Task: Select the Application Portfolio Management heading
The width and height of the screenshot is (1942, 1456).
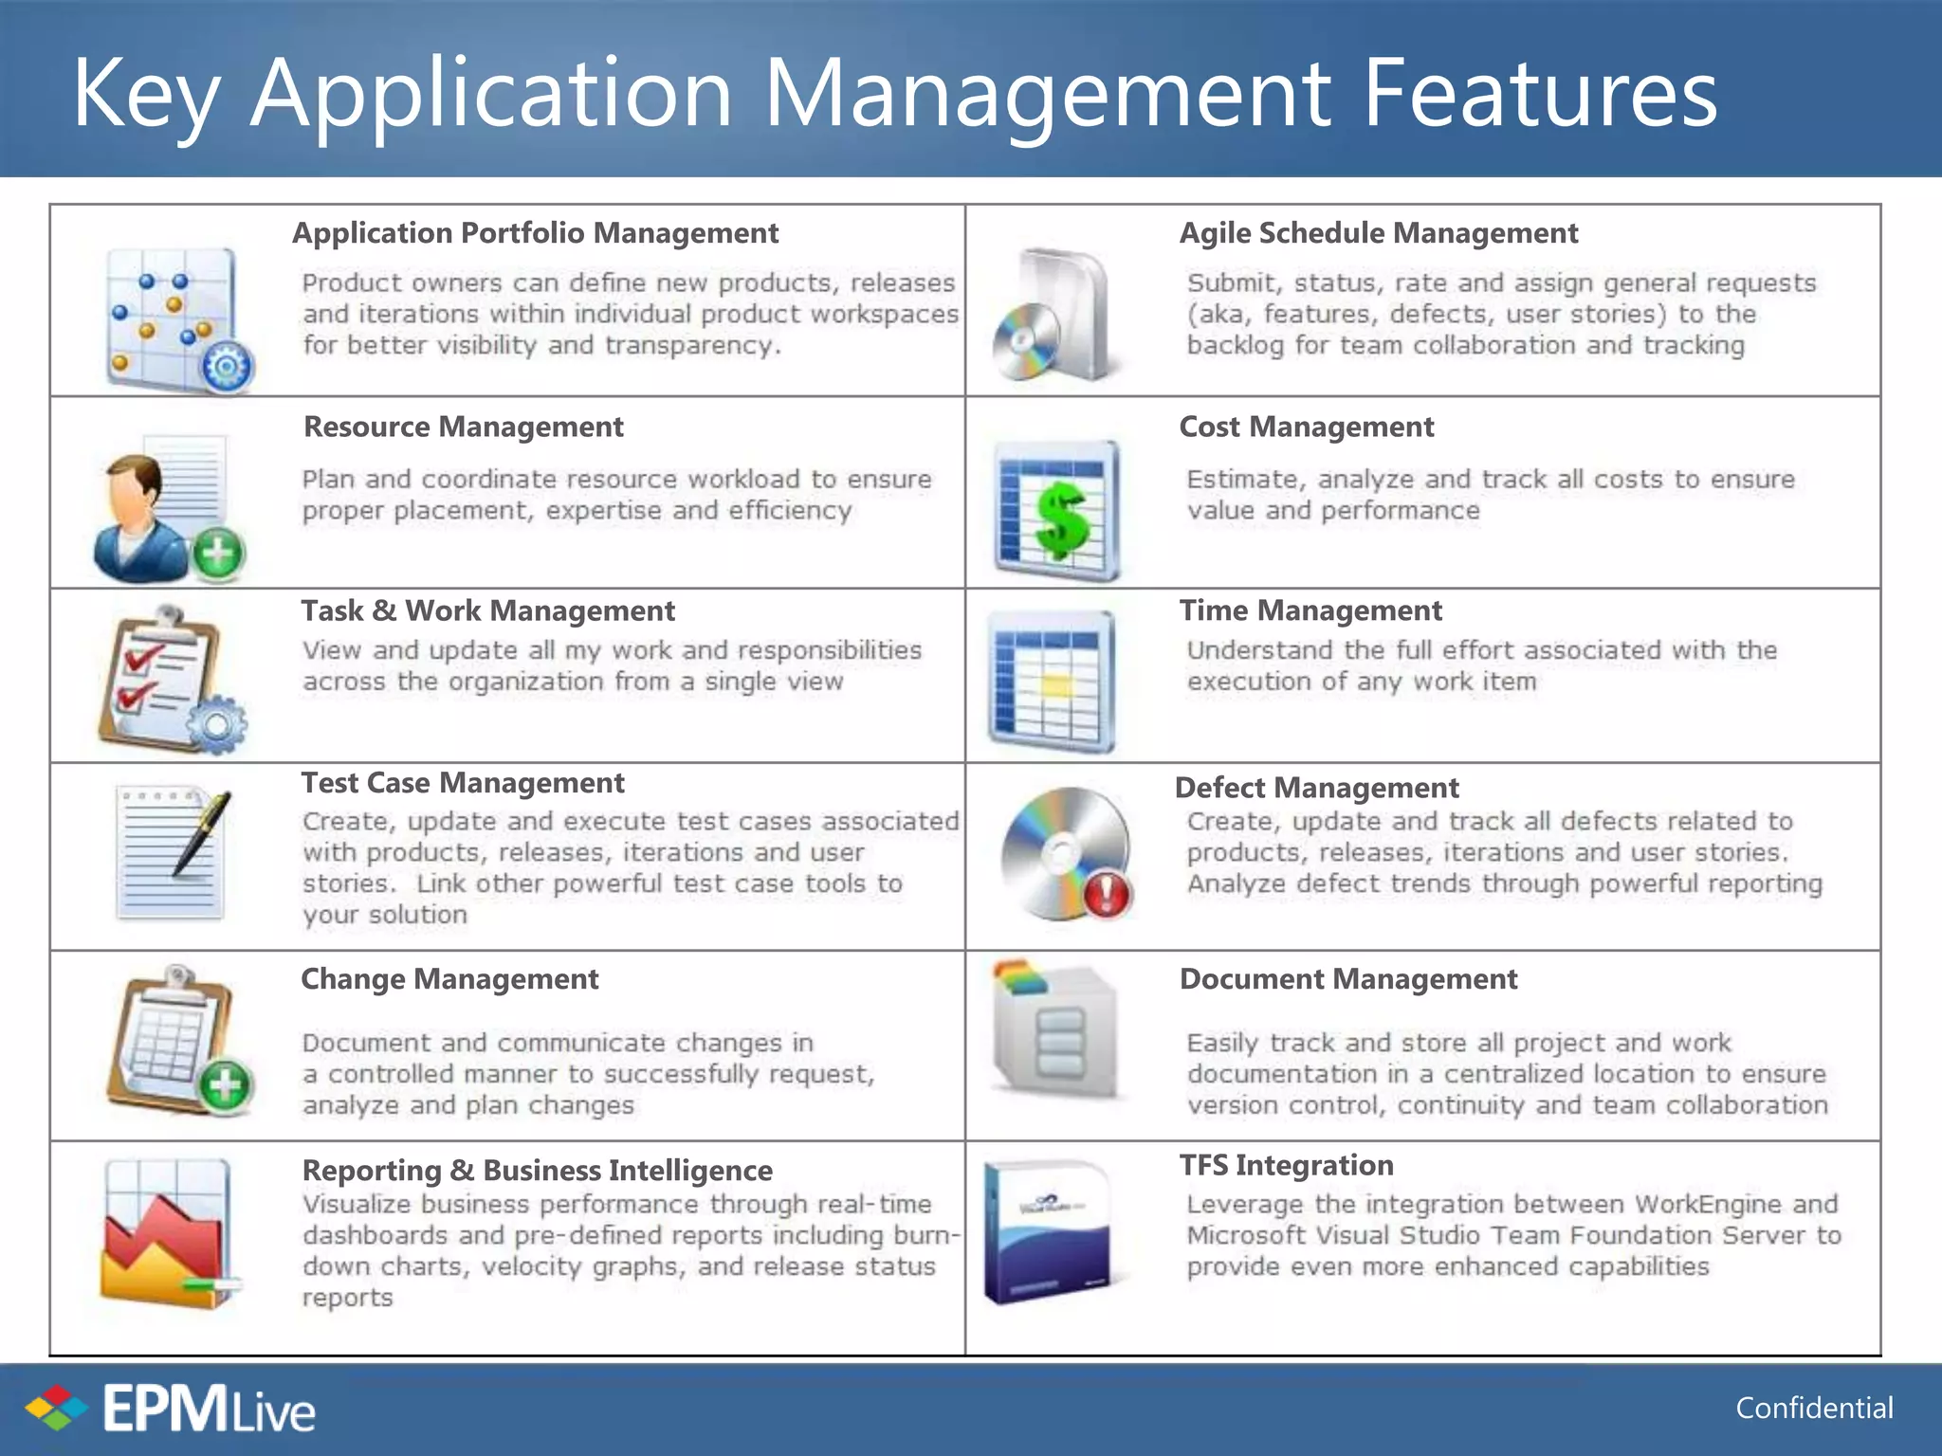Action: pos(535,233)
